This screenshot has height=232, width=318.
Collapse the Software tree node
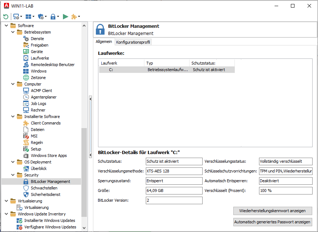pyautogui.click(x=7, y=26)
